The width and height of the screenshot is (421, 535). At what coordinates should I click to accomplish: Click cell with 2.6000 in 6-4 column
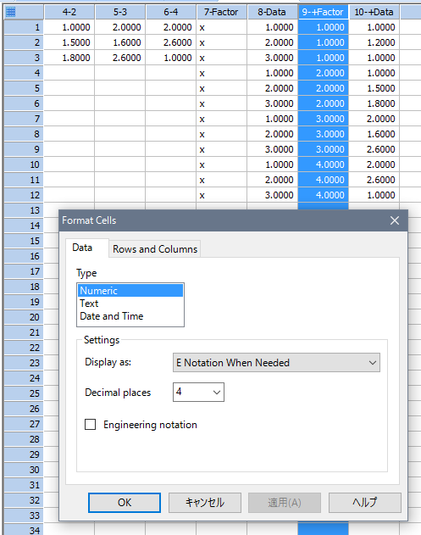click(x=171, y=42)
